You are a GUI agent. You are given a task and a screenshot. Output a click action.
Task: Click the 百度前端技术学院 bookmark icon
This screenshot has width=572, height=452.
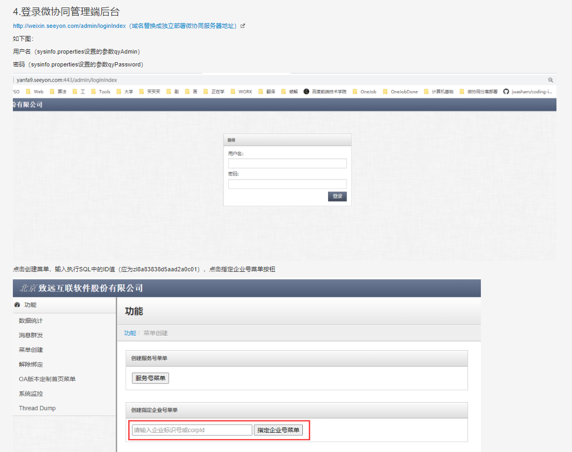click(x=307, y=92)
